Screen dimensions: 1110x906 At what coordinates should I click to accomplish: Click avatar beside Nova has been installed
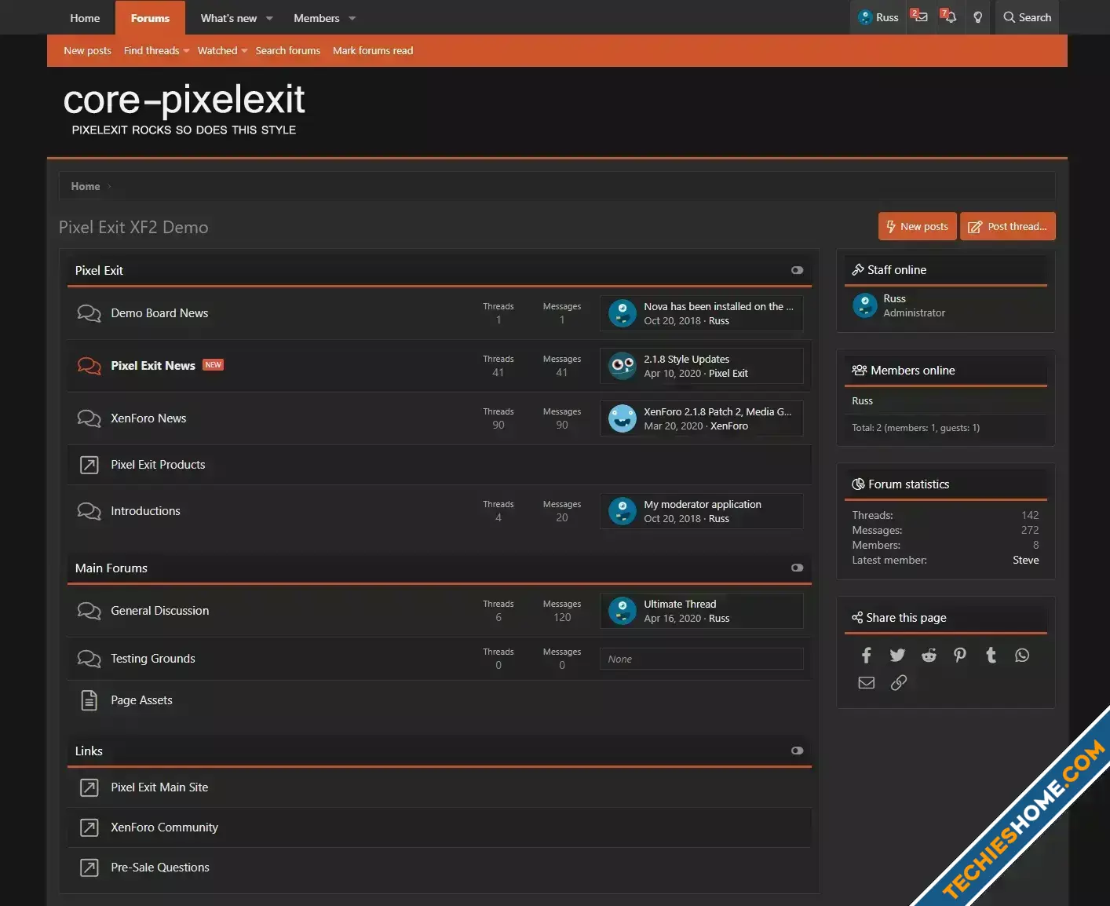point(623,313)
